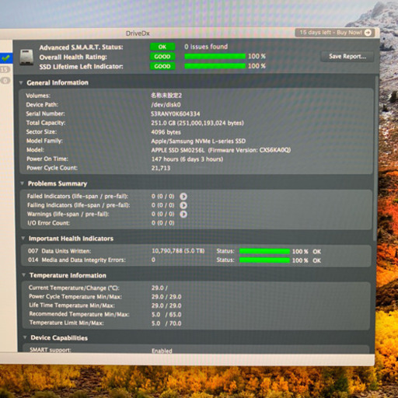This screenshot has width=398, height=398.
Task: Collapse the General Information section
Action: click(21, 82)
